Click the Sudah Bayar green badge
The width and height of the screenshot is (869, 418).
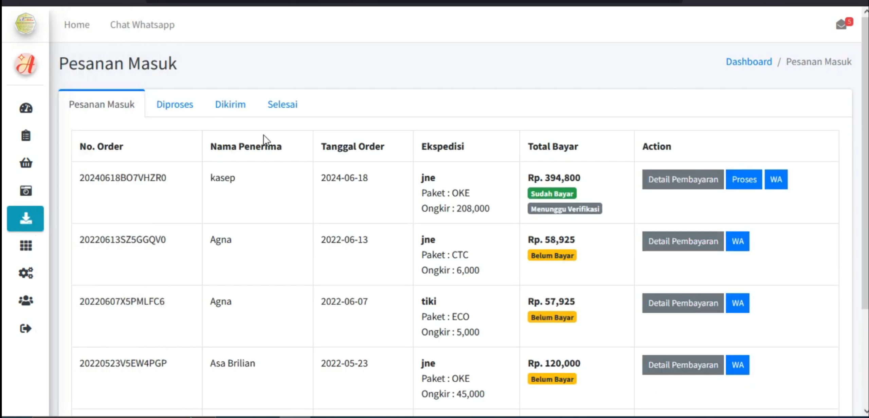(x=552, y=194)
